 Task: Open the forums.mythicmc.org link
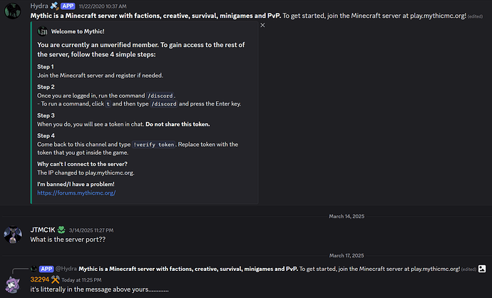tap(76, 193)
